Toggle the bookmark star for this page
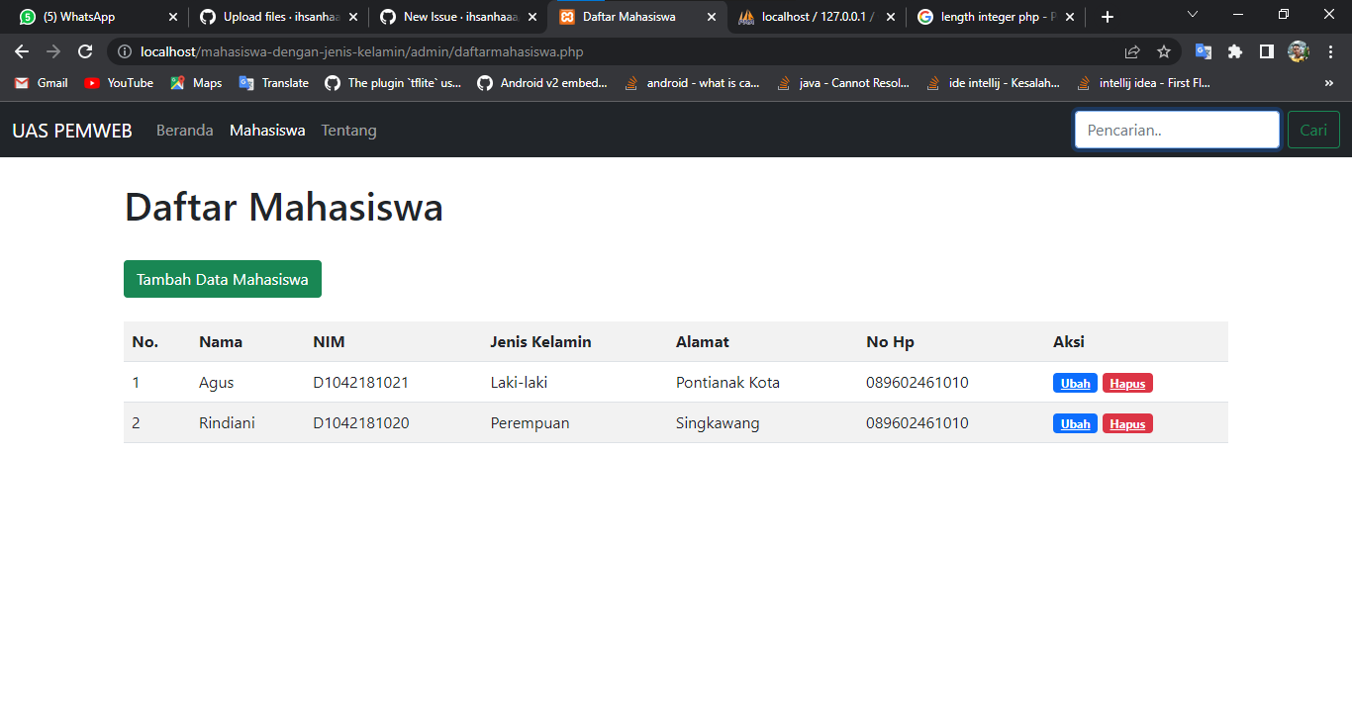The height and width of the screenshot is (728, 1352). (1164, 51)
